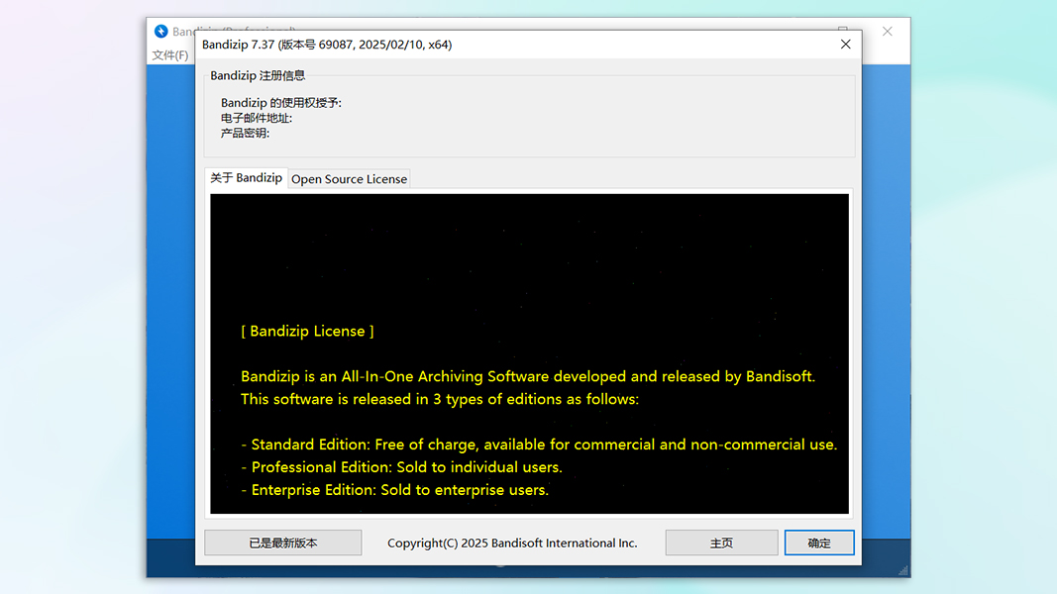The height and width of the screenshot is (594, 1057).
Task: Confirm with the 确定 button
Action: click(819, 543)
